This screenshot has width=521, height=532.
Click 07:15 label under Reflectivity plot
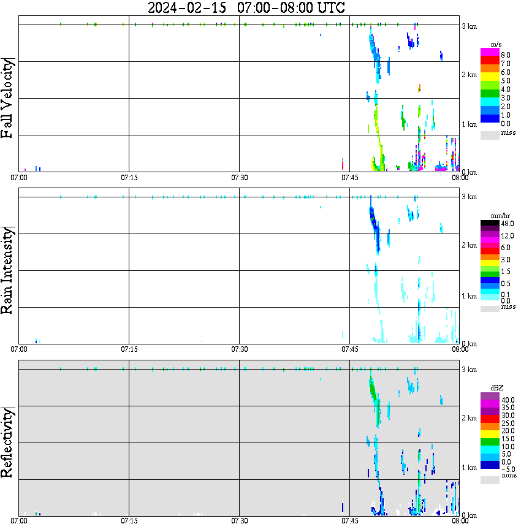tap(129, 521)
